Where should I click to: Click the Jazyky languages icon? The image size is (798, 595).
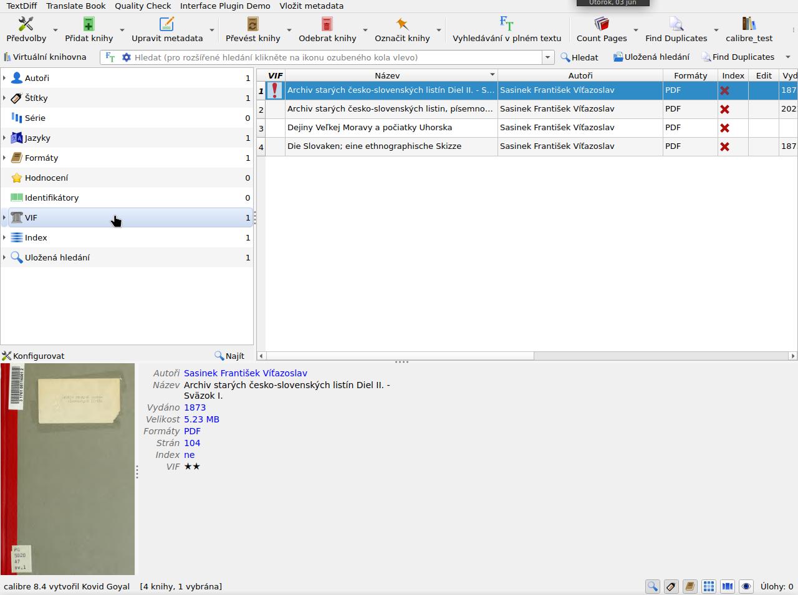[17, 138]
